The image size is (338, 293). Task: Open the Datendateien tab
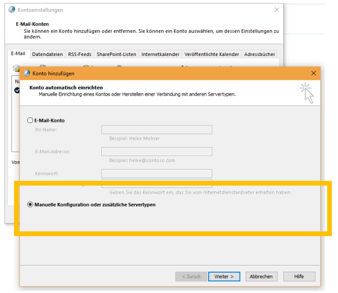tap(48, 54)
